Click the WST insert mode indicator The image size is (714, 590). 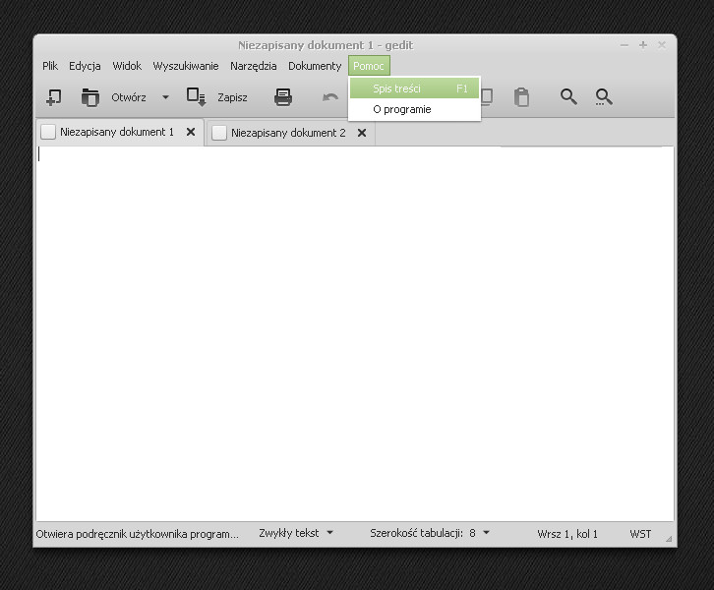click(640, 534)
